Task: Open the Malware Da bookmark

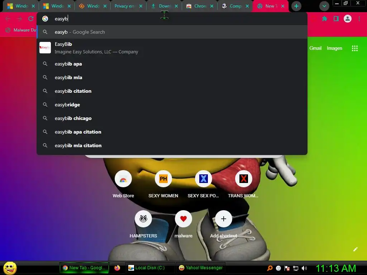Action: 21,30
